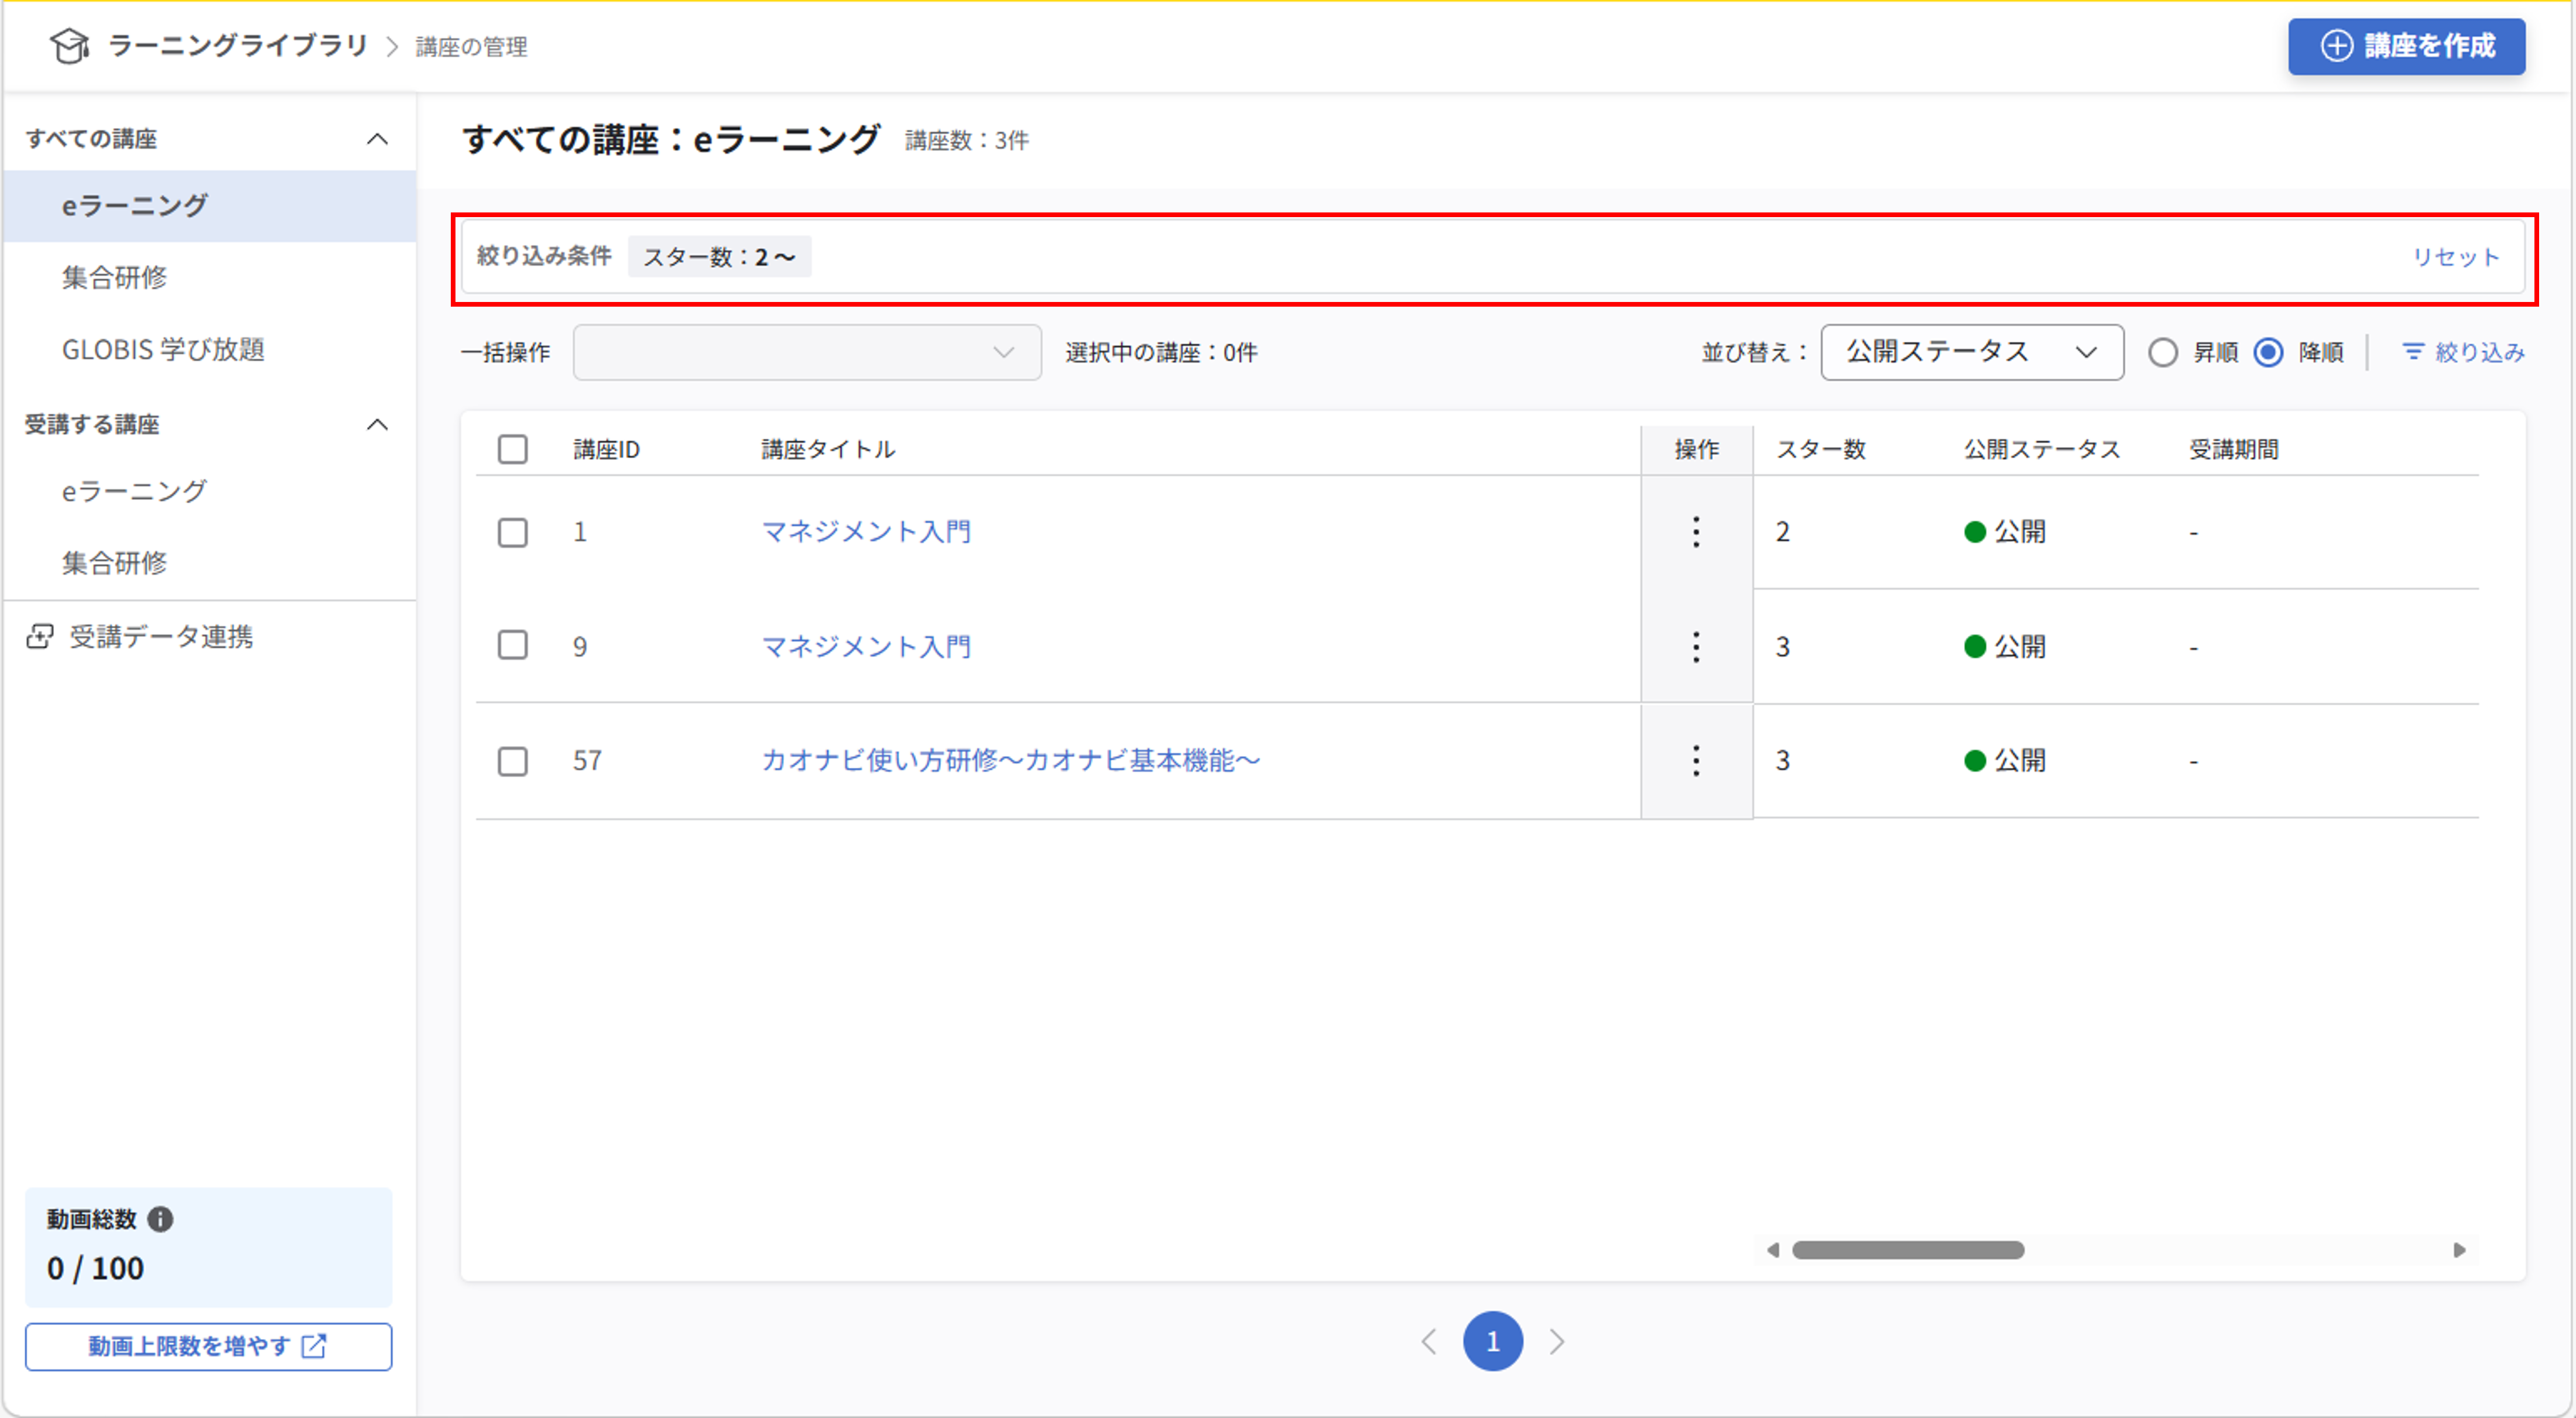Check the box for course ID 9

pos(513,646)
